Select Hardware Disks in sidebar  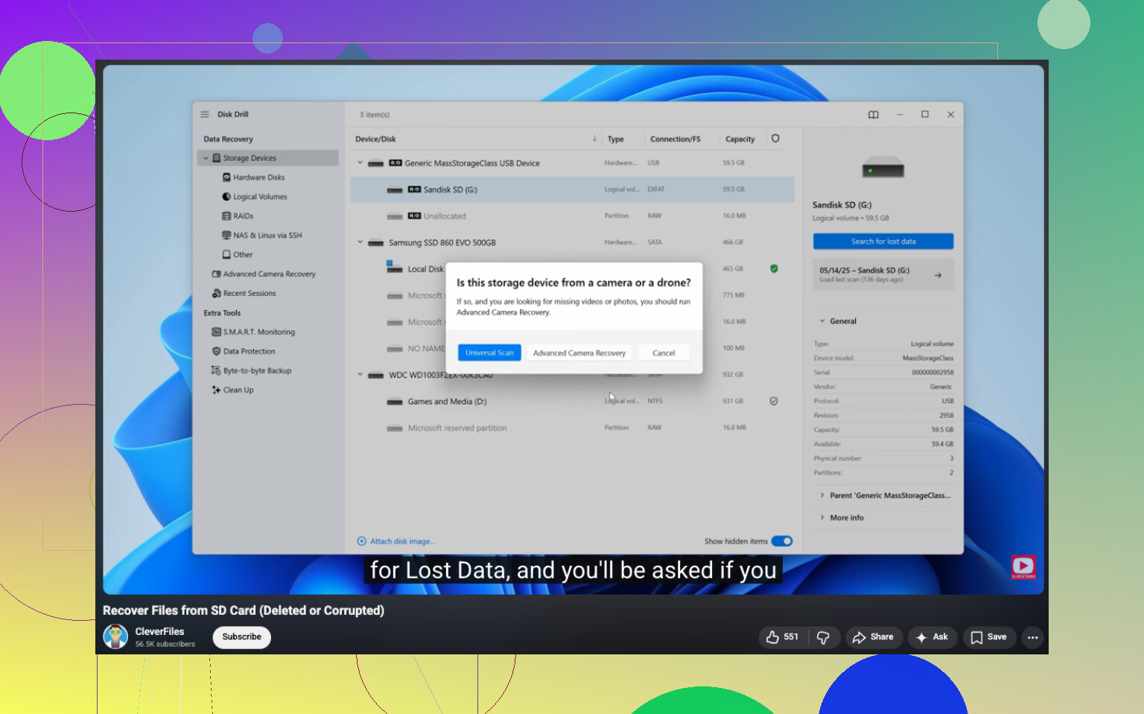(x=253, y=177)
